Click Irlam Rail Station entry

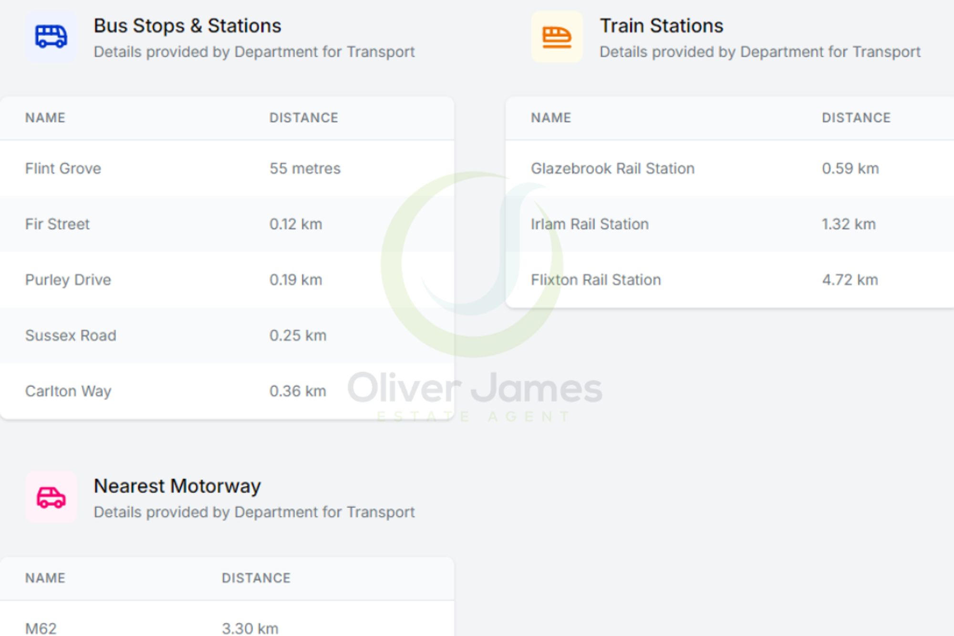[590, 224]
